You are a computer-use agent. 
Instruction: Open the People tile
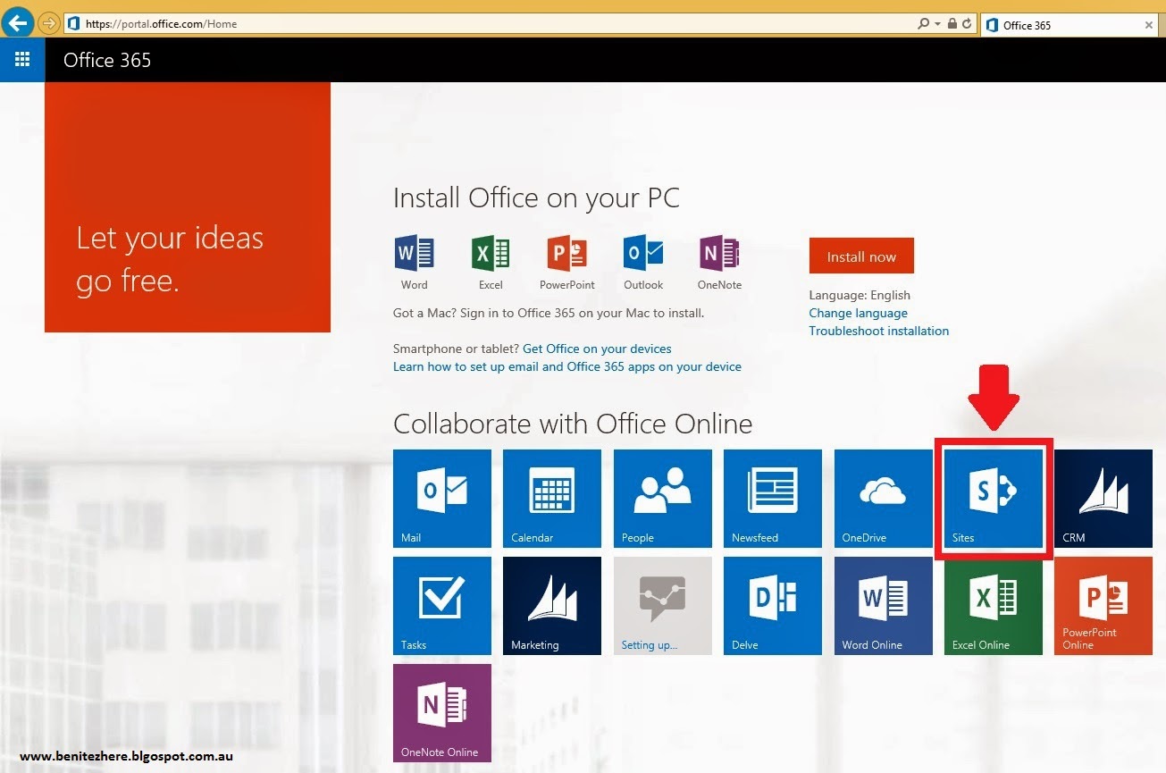pyautogui.click(x=662, y=498)
